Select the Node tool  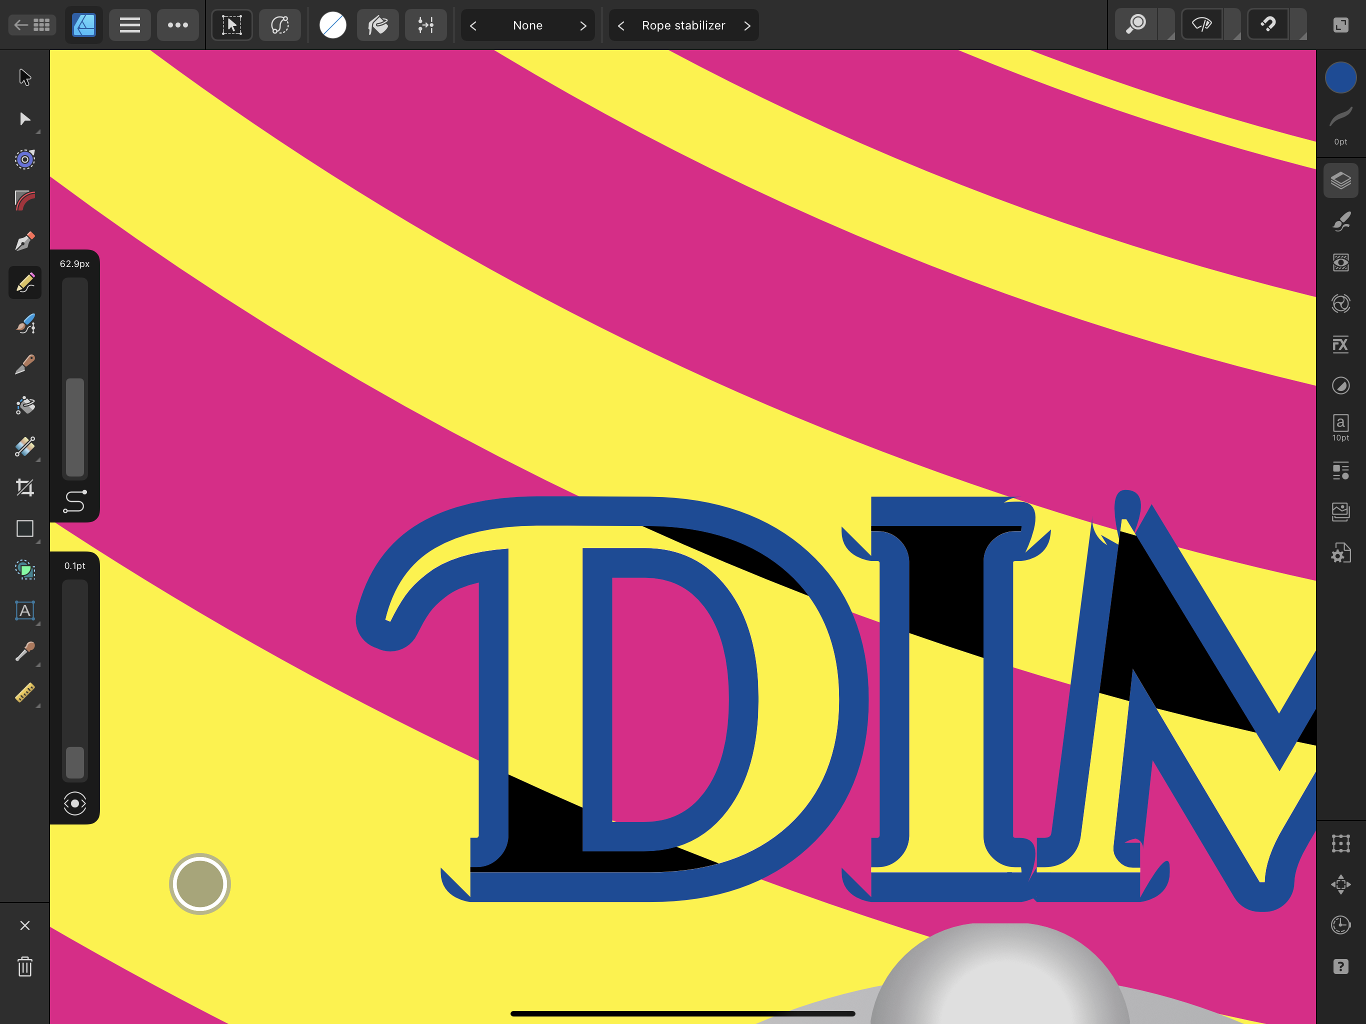pos(24,118)
